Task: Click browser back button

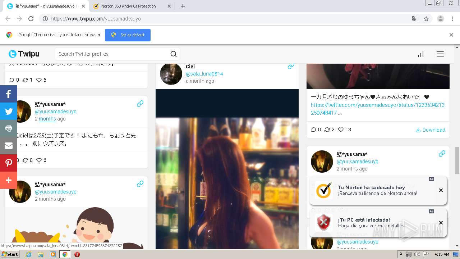Action: point(8,19)
